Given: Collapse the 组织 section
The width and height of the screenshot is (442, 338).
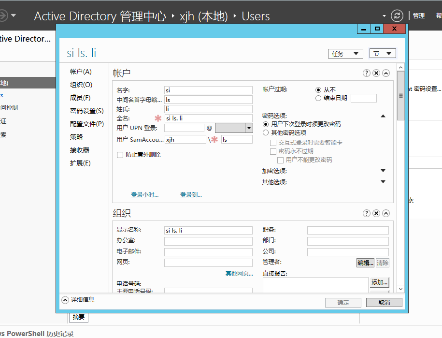Looking at the screenshot, I should (386, 213).
